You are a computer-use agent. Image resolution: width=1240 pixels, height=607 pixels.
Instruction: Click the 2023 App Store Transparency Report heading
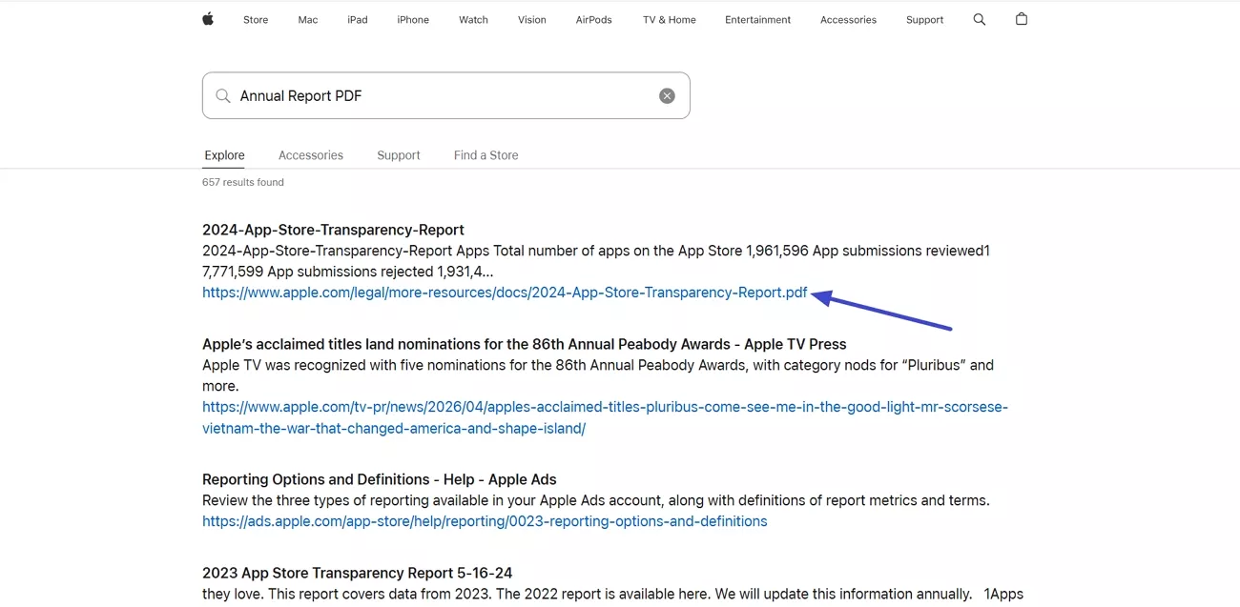pos(357,572)
